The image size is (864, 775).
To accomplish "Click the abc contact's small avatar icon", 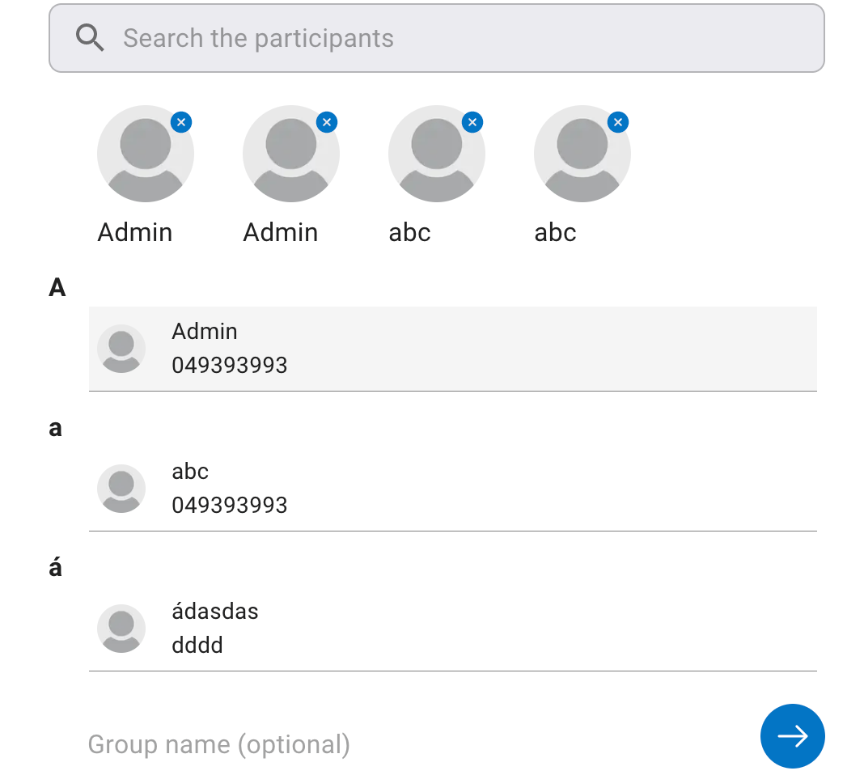I will 121,489.
